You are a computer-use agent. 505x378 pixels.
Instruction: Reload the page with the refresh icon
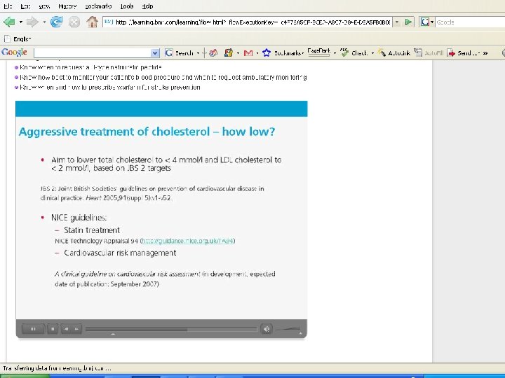pos(56,22)
